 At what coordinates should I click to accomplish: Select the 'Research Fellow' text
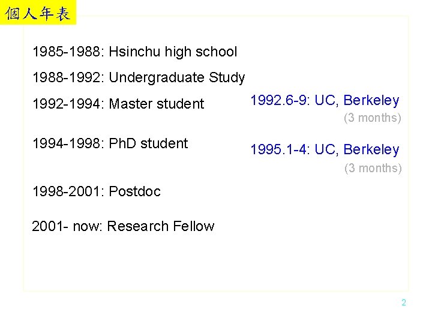pos(160,226)
